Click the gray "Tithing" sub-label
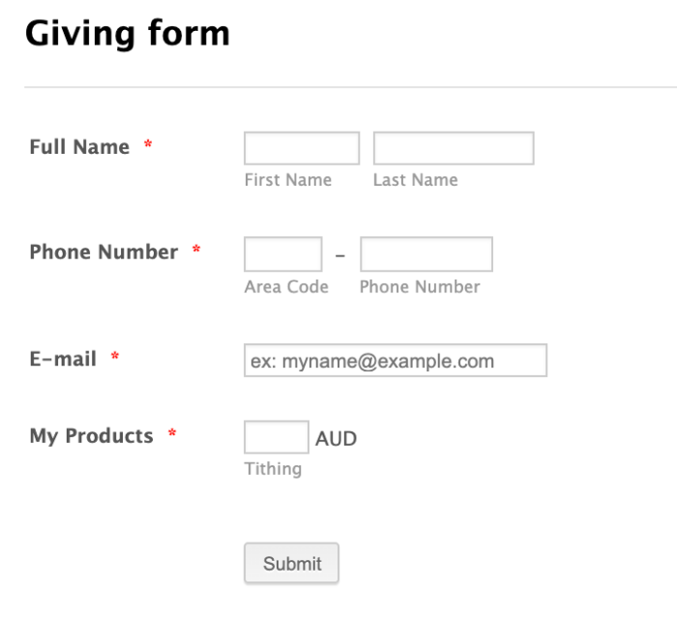 click(273, 469)
